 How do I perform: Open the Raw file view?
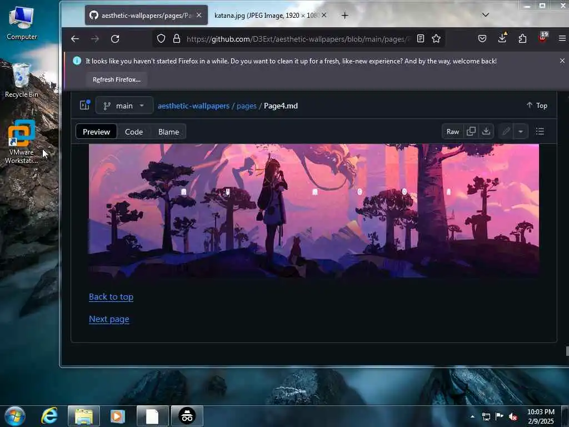(452, 131)
